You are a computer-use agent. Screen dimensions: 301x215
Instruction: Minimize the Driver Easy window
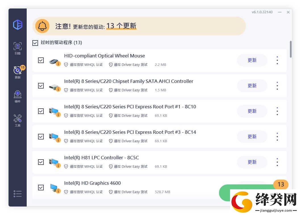click(280, 12)
